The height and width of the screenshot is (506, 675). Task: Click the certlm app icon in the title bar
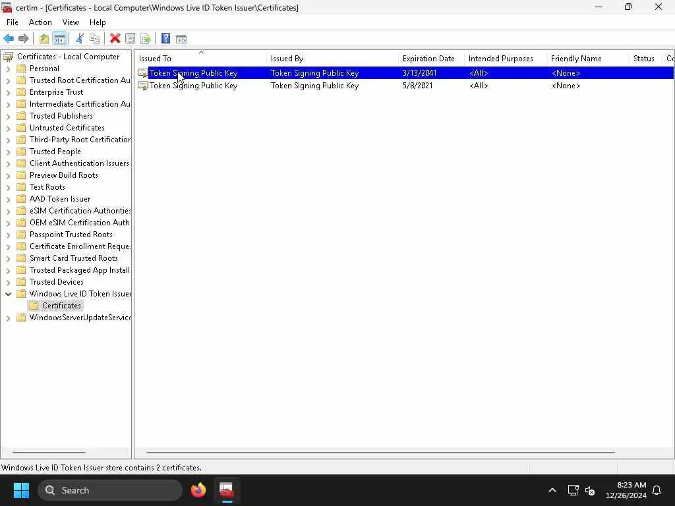coord(7,7)
